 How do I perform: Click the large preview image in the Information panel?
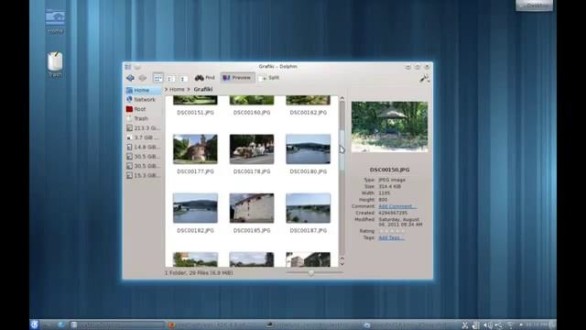389,126
